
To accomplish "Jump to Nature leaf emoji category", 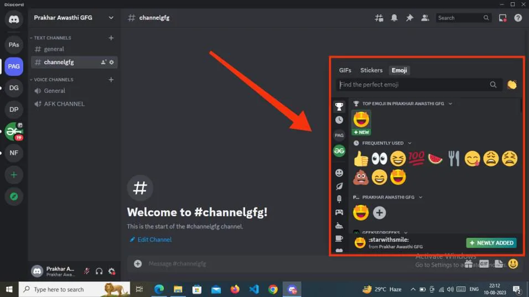I will (339, 186).
